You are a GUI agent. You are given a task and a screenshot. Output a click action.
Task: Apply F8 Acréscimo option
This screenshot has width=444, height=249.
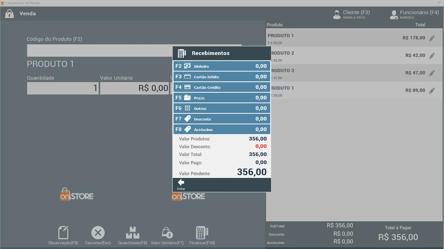point(222,129)
